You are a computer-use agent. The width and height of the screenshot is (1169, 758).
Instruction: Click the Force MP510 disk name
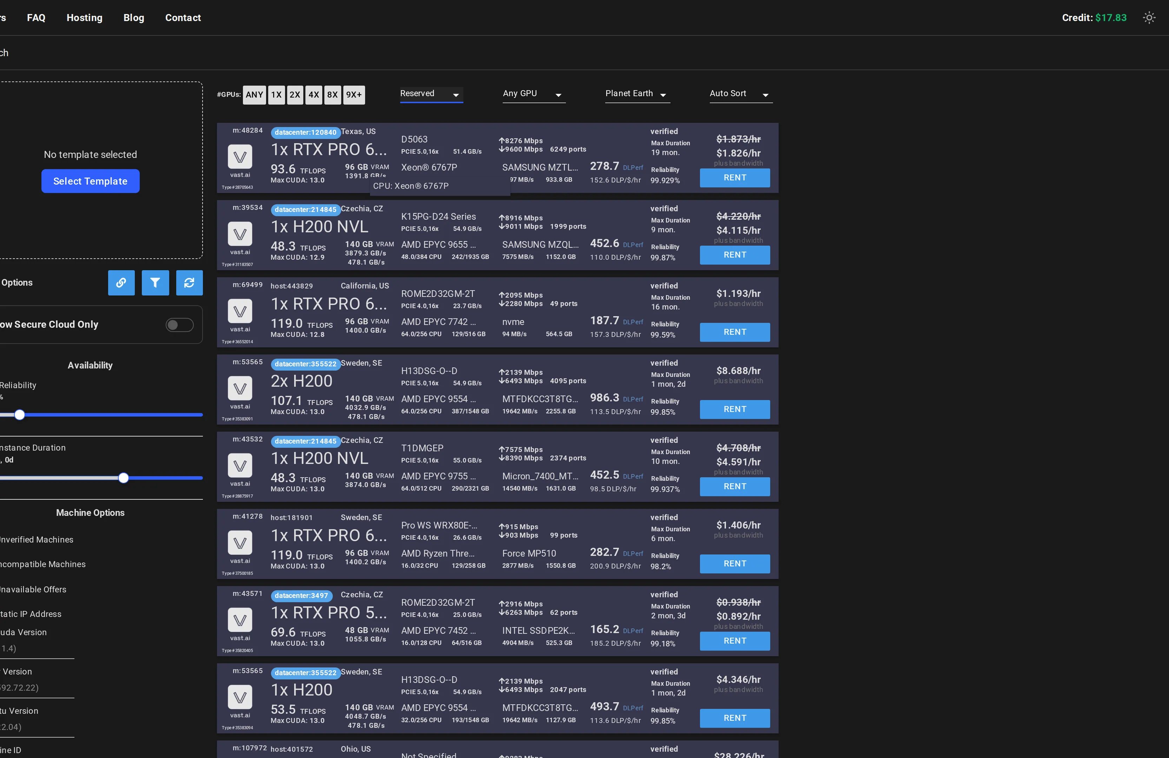point(529,554)
